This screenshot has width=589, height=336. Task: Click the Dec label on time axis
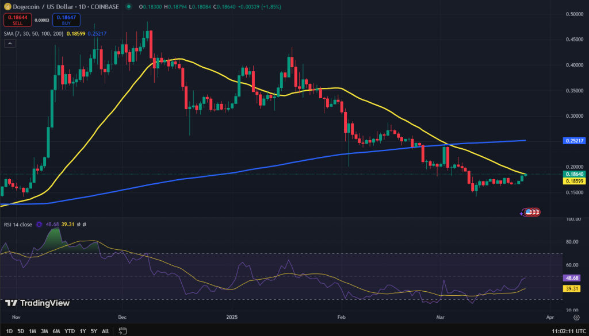tap(122, 317)
